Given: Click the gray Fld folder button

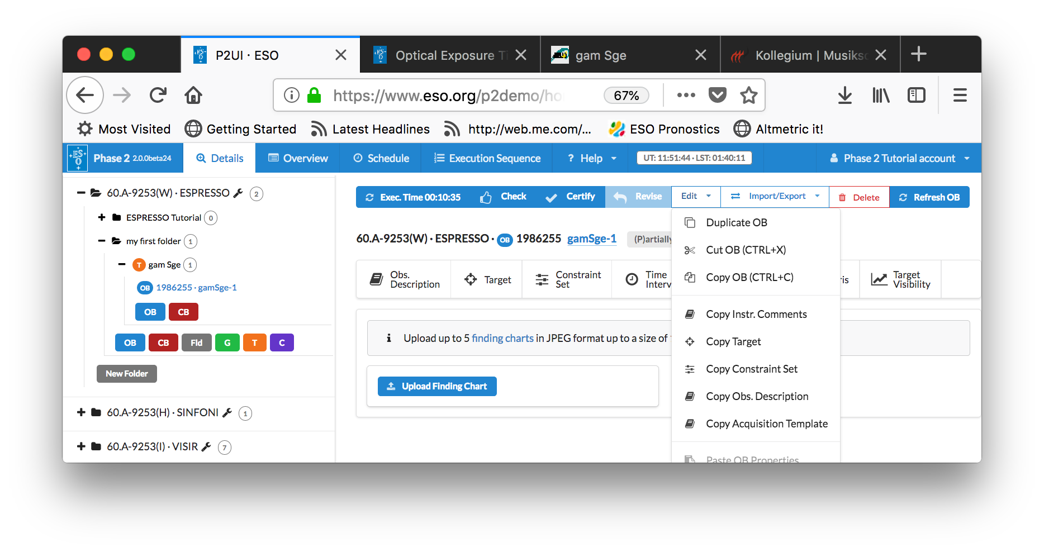Looking at the screenshot, I should [x=196, y=342].
